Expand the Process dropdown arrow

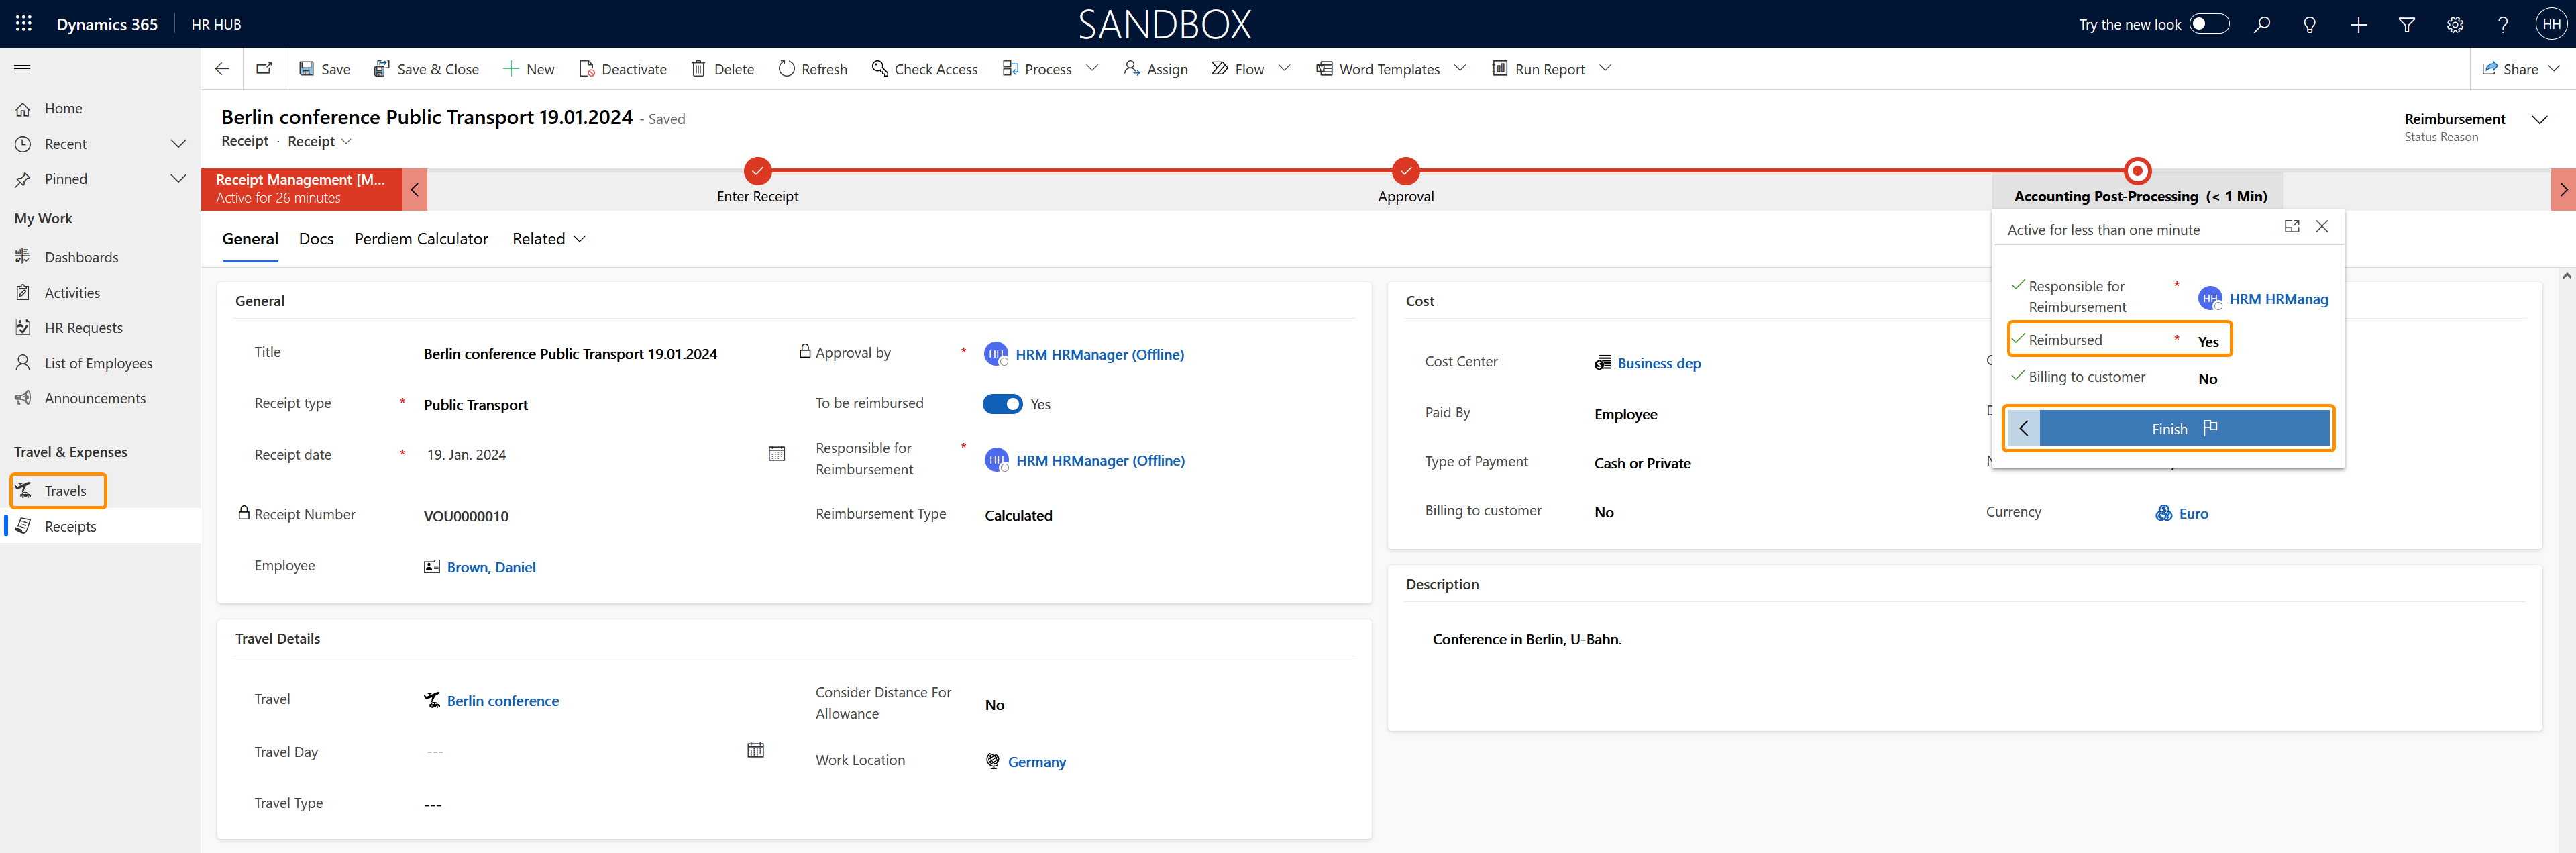(x=1092, y=69)
